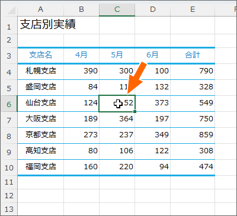The width and height of the screenshot is (237, 216).
Task: Click the 4月 header cell
Action: (81, 56)
